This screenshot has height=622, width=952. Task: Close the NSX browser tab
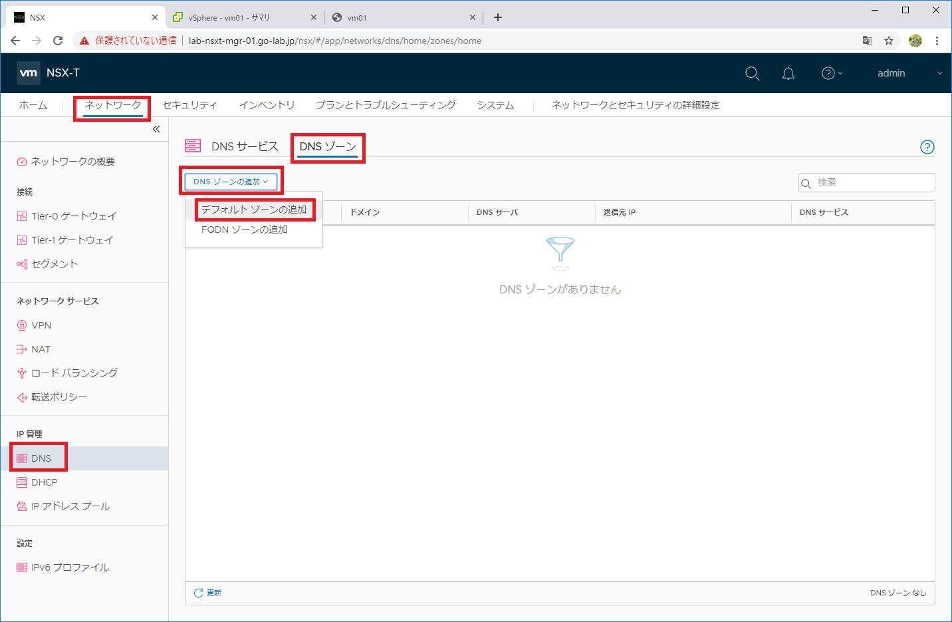155,17
